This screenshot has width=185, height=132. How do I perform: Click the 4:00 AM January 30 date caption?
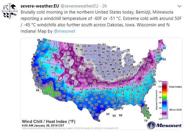43,125
